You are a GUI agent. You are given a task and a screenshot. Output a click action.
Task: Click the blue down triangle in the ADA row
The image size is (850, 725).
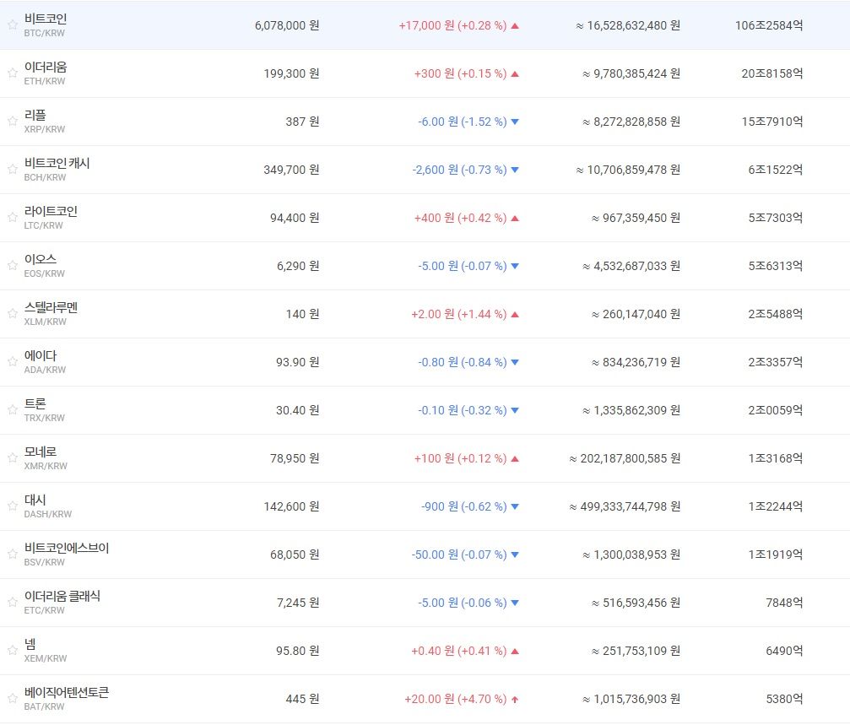pos(515,363)
